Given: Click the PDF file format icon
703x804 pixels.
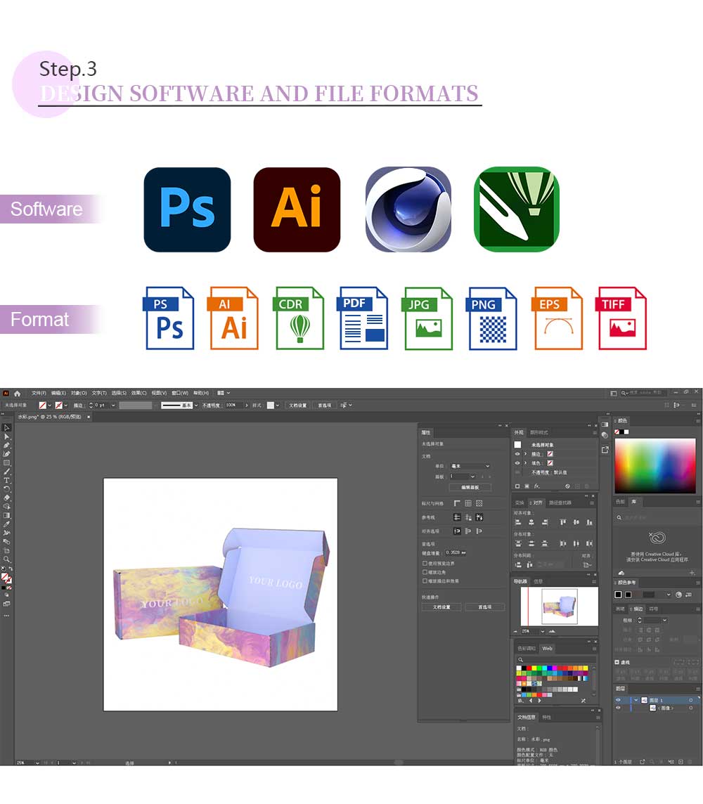Looking at the screenshot, I should 363,318.
